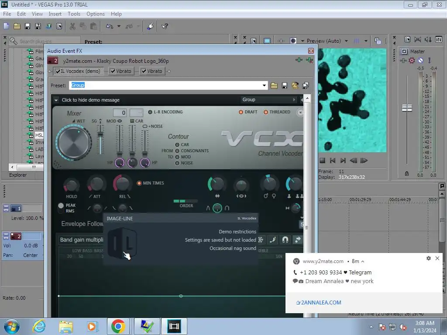Enable L-R ENCODING in Vocodex
Screen dimensions: 447x335
point(150,112)
